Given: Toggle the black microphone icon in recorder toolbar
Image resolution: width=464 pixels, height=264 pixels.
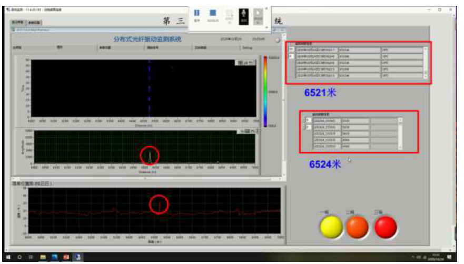Looking at the screenshot, I should tap(244, 16).
